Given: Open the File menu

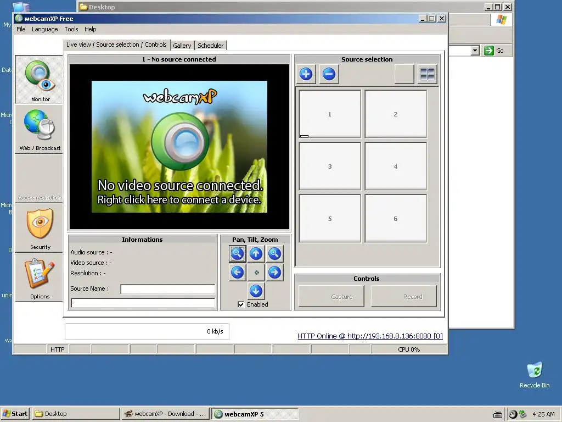Looking at the screenshot, I should tap(21, 29).
